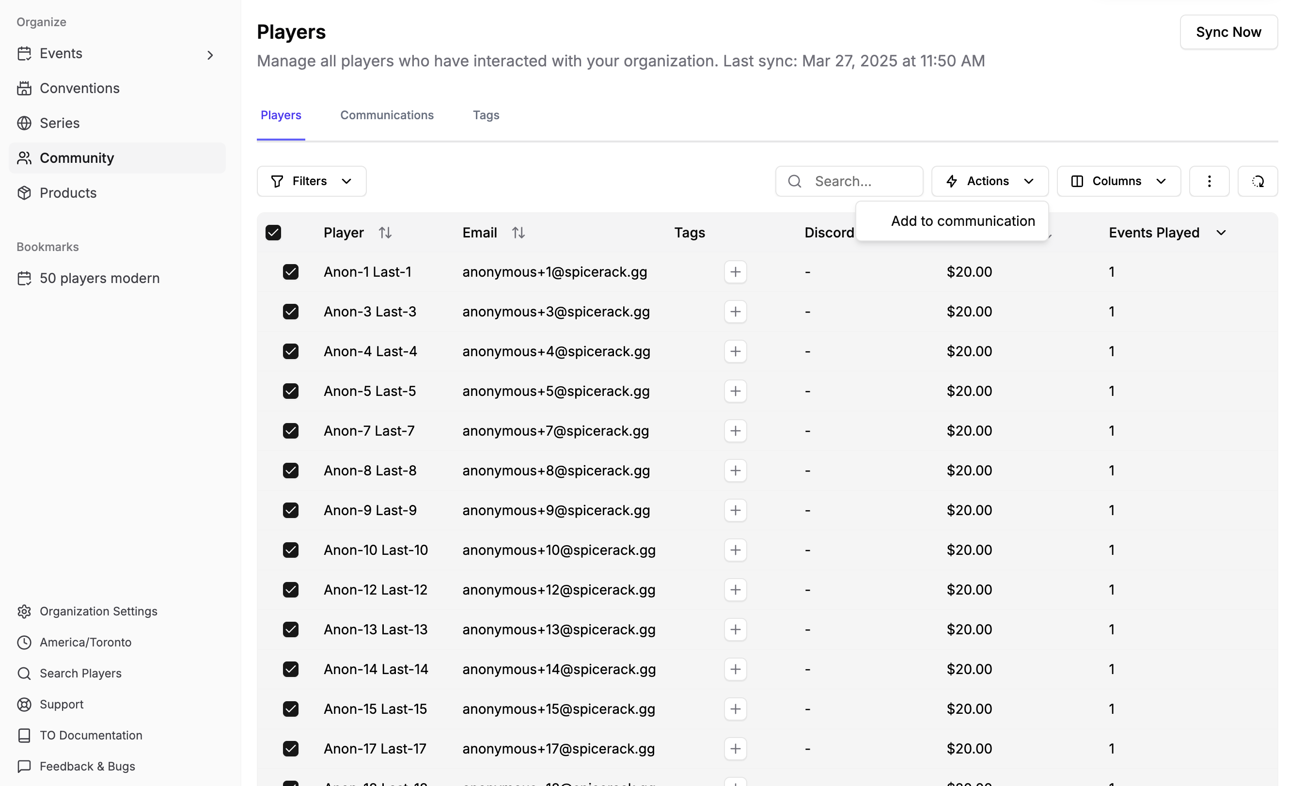Viewport: 1289px width, 786px height.
Task: Add a tag to Anon-1 Last-1
Action: coord(735,271)
